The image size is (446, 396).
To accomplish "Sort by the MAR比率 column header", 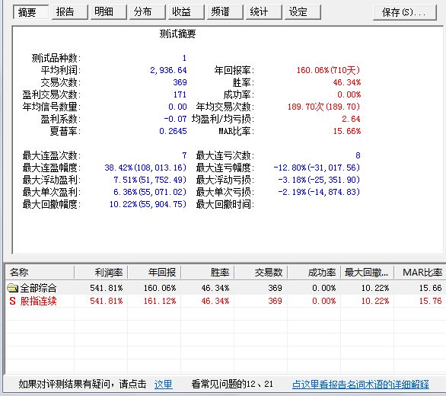I will point(420,273).
